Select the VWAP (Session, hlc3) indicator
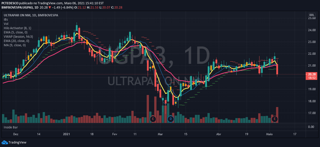 click(18, 37)
